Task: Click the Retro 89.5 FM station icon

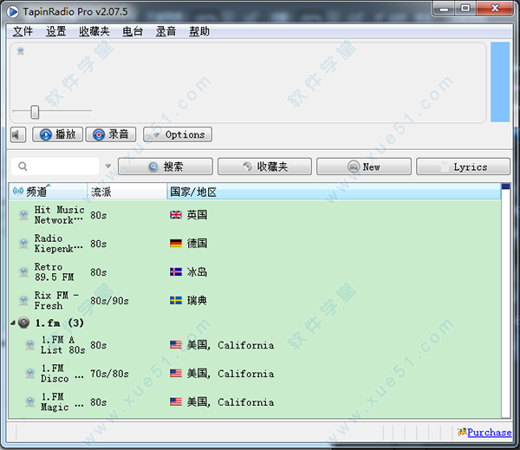Action: point(23,272)
